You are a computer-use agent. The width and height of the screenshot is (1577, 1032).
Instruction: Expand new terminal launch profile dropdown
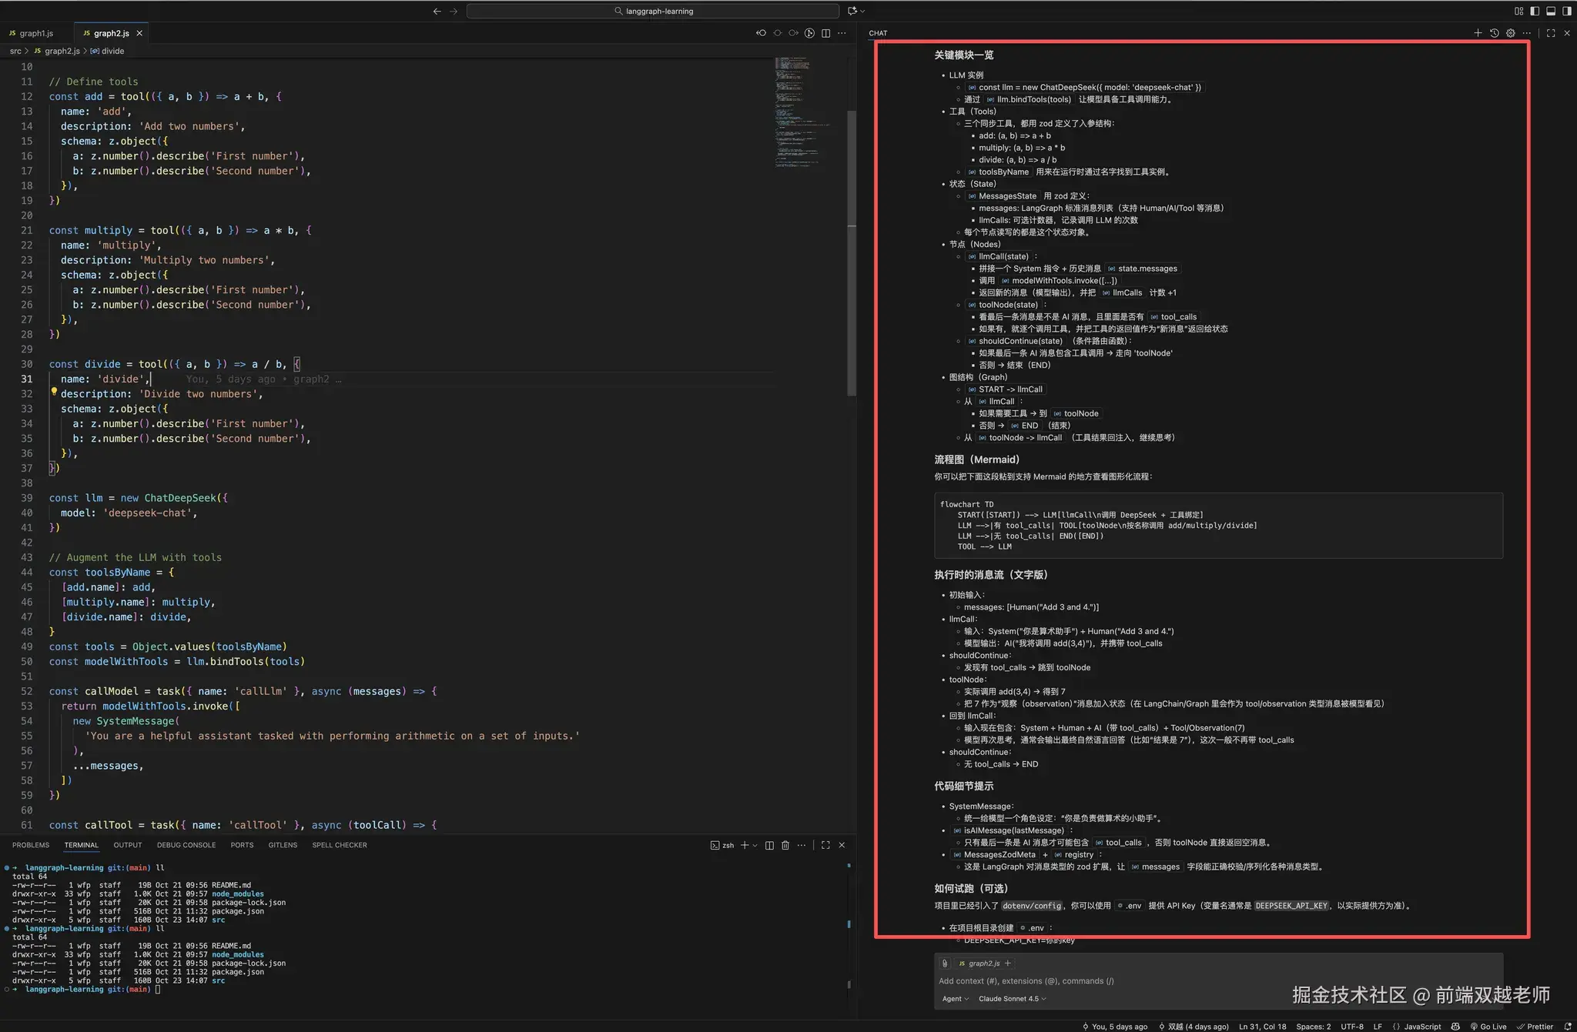[755, 845]
